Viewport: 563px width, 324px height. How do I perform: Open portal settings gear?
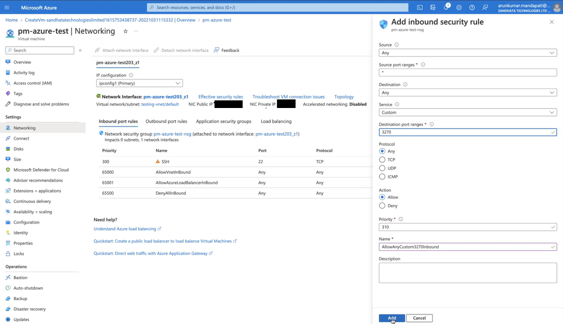[459, 8]
